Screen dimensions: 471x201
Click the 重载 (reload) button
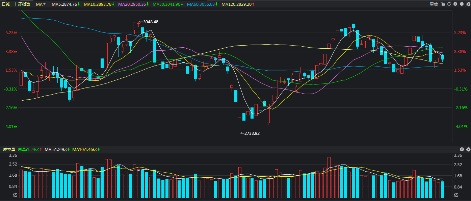click(x=434, y=4)
